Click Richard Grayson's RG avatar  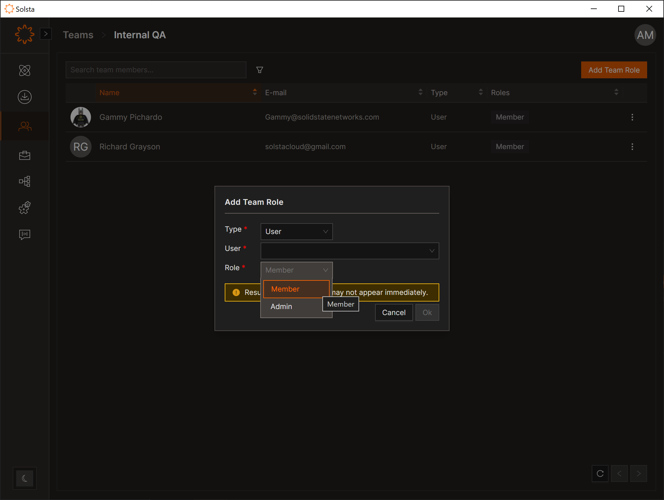tap(81, 147)
